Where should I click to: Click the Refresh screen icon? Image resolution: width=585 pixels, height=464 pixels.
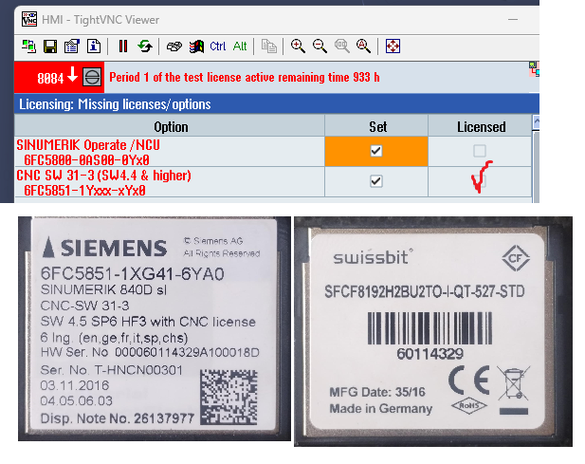[145, 46]
